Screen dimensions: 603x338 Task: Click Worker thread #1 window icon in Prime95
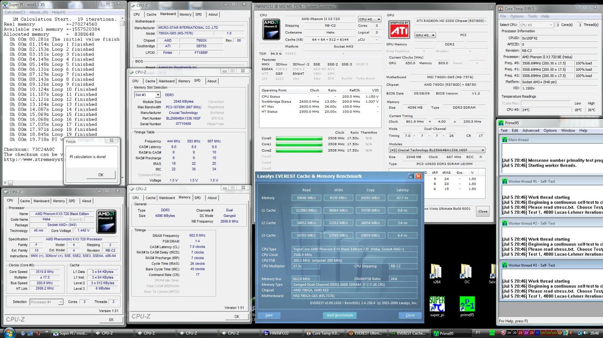point(504,181)
